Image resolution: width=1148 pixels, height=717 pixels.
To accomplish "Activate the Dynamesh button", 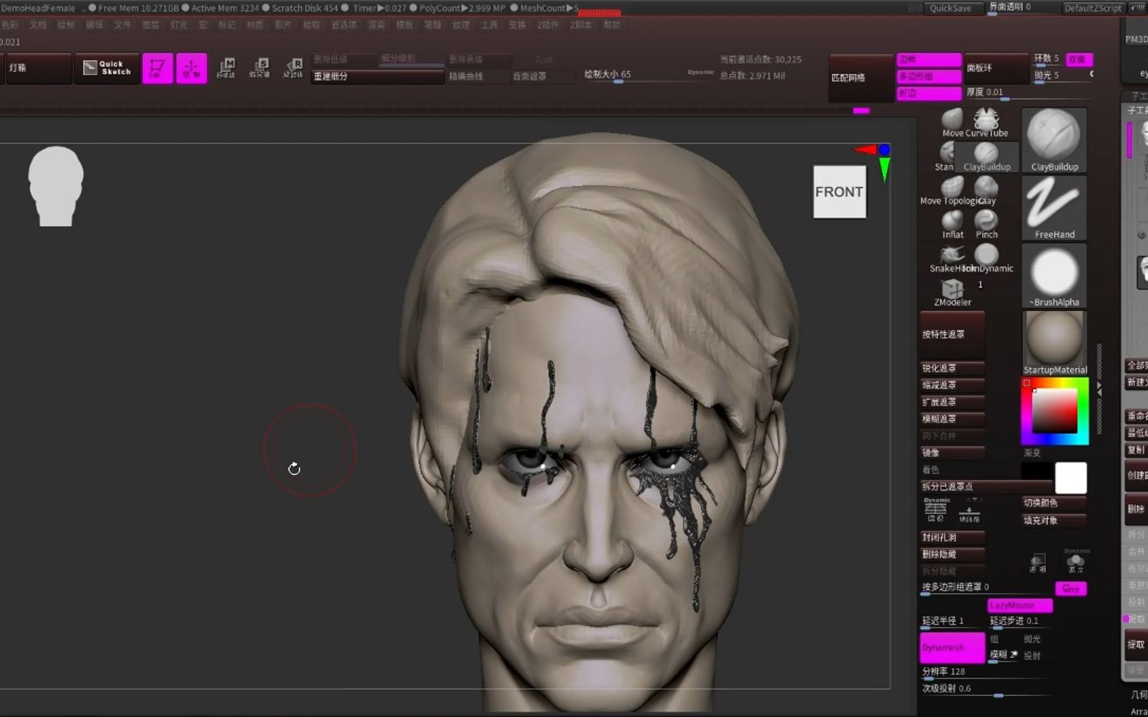I will pyautogui.click(x=951, y=647).
